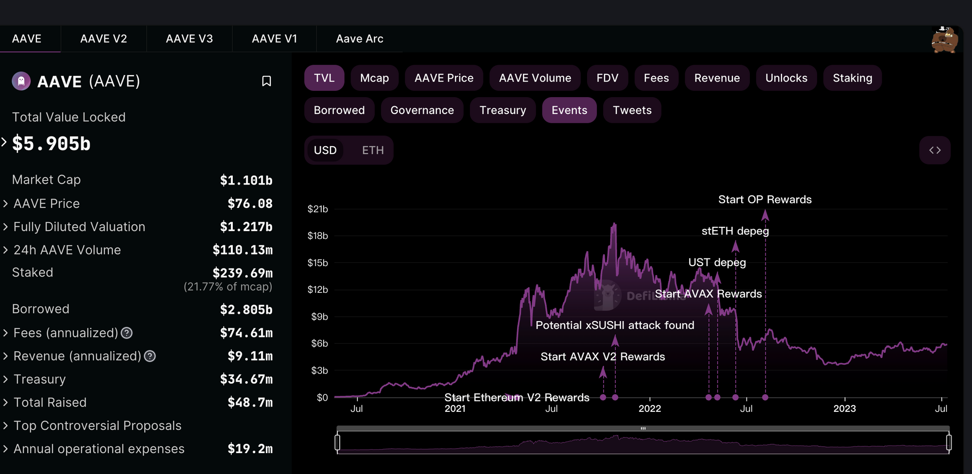Open the Revenue (annualized) help icon

click(x=150, y=356)
